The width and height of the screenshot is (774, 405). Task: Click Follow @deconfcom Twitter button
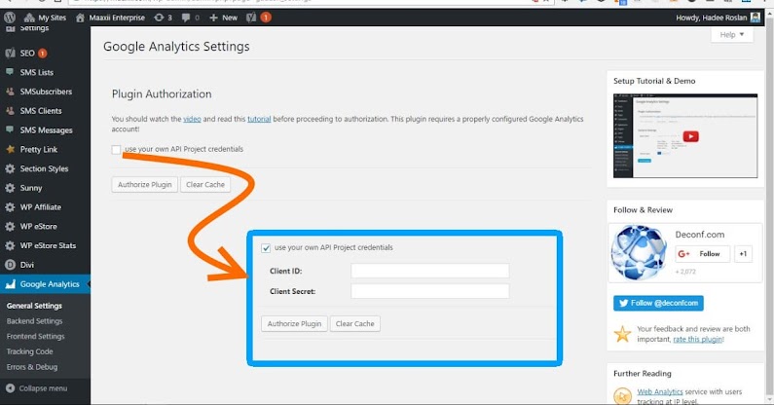tap(658, 303)
